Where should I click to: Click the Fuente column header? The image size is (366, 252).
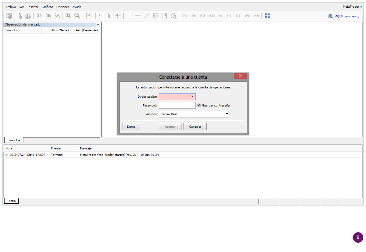63,148
